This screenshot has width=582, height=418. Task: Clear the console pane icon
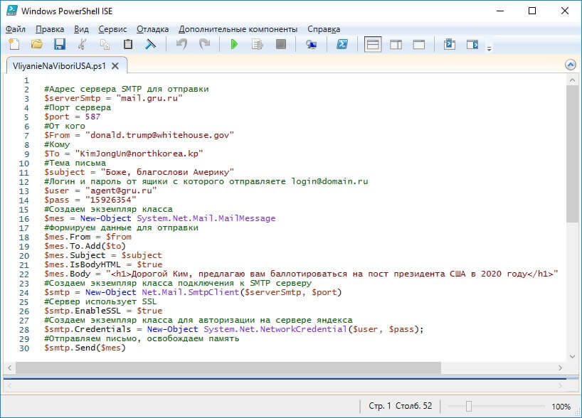coord(150,44)
